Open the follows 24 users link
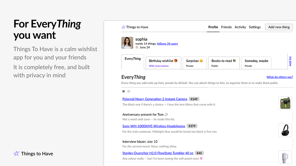This screenshot has width=296, height=166. (x=168, y=44)
